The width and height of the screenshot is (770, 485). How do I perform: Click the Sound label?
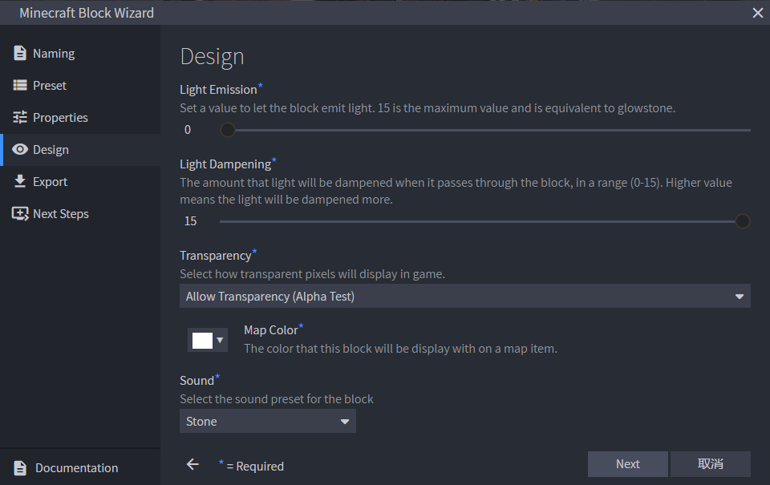197,381
